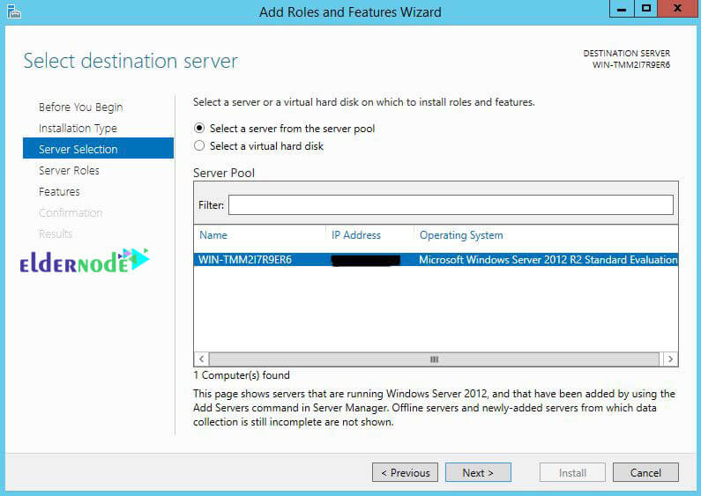Jump to the Features step

(59, 192)
